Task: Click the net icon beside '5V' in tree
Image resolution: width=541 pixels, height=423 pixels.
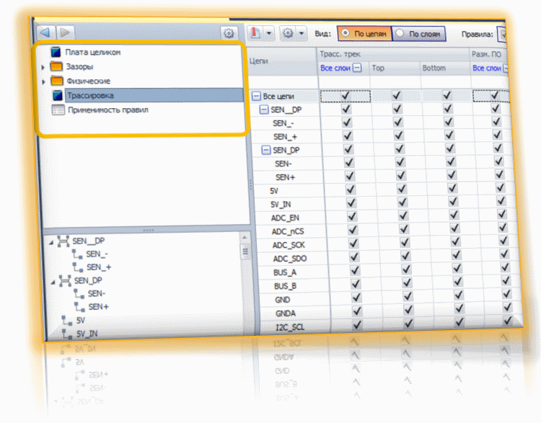Action: pyautogui.click(x=67, y=321)
